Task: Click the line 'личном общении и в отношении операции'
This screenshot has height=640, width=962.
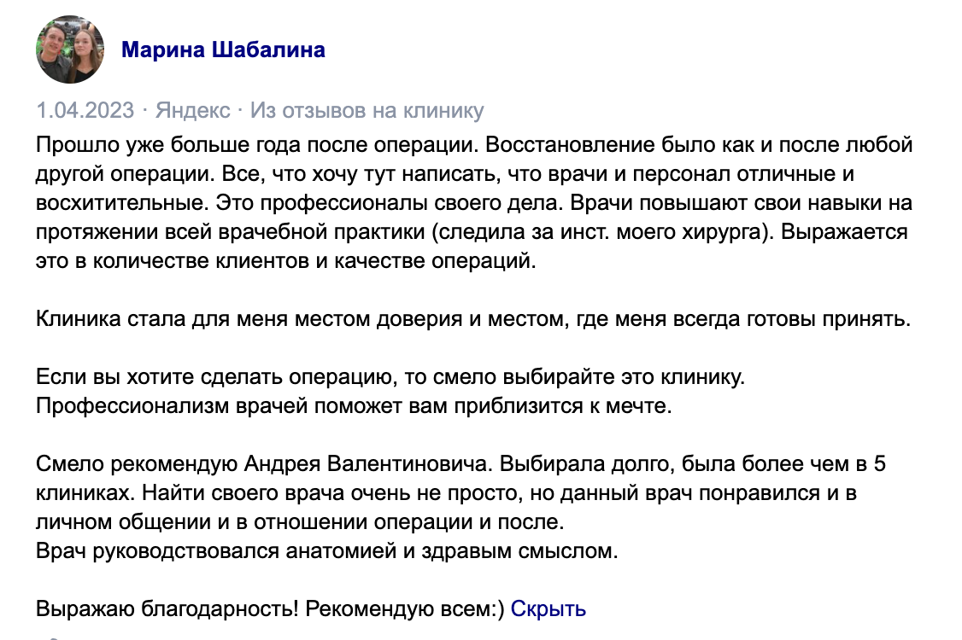Action: (x=300, y=521)
